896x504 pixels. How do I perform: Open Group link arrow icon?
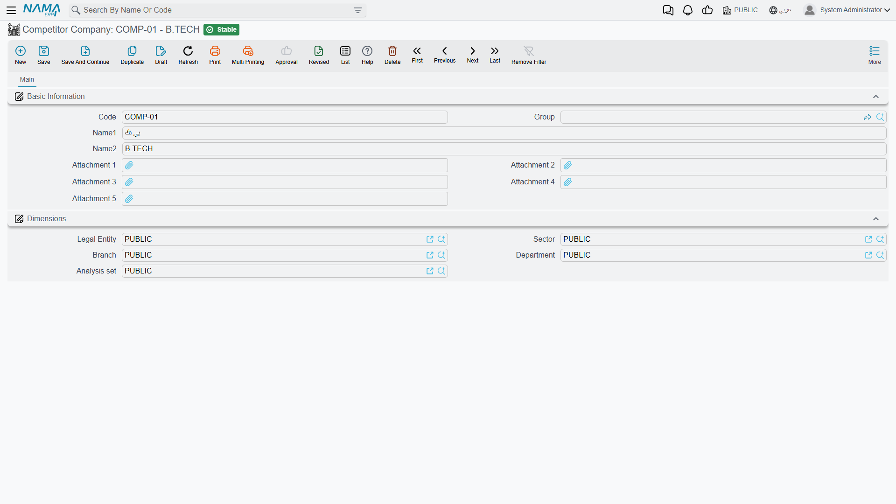coord(868,117)
